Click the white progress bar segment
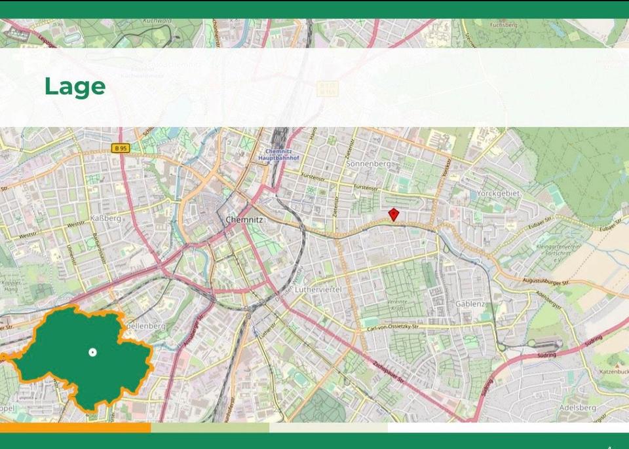Screen dimensions: 629x449 (508, 427)
